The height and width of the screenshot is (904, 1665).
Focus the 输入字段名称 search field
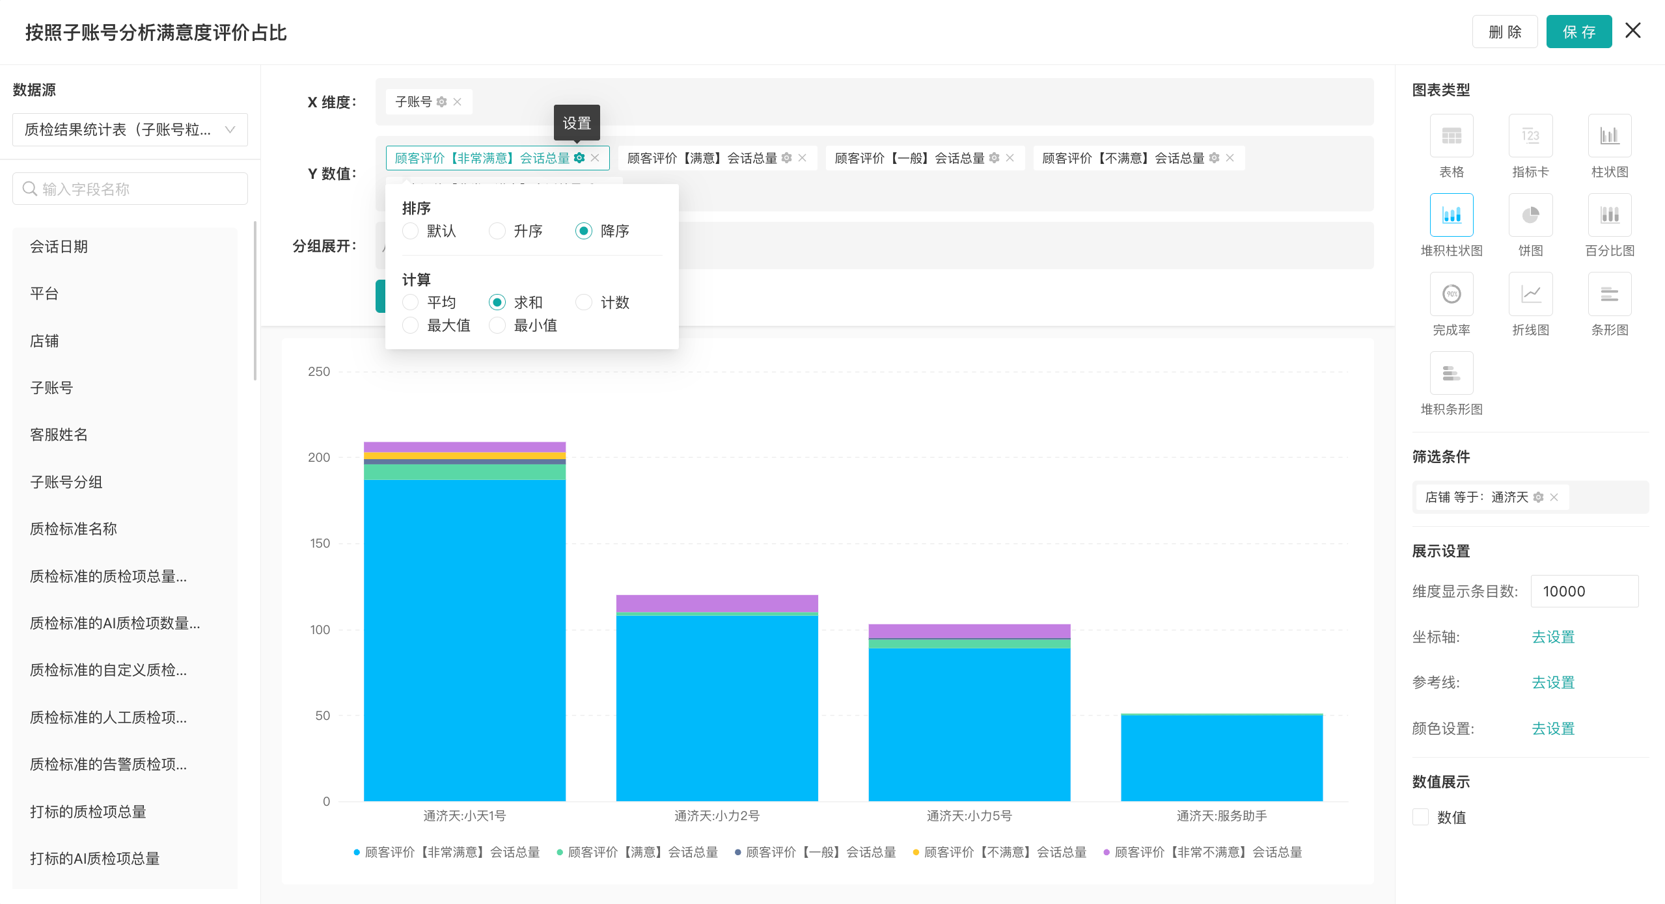click(x=130, y=189)
